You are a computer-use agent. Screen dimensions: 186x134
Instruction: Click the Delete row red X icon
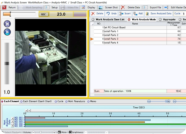click(93, 13)
